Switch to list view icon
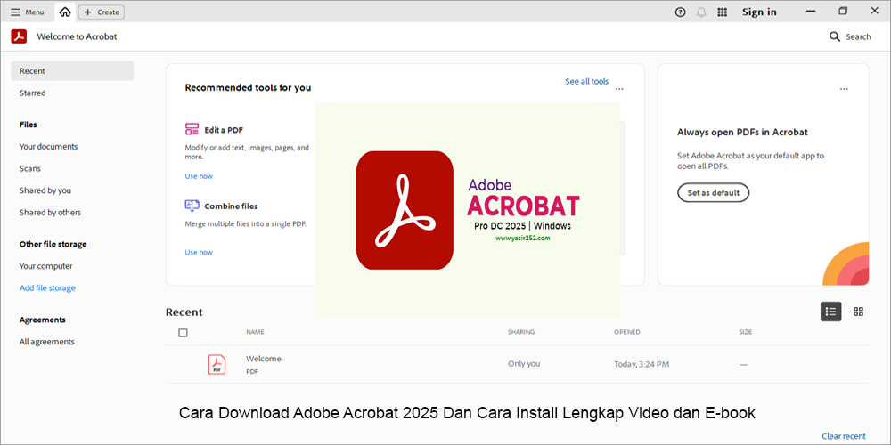The height and width of the screenshot is (445, 891). point(830,311)
